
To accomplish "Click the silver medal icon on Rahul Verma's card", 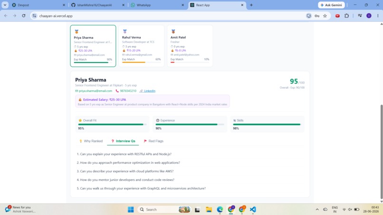I will tap(125, 31).
